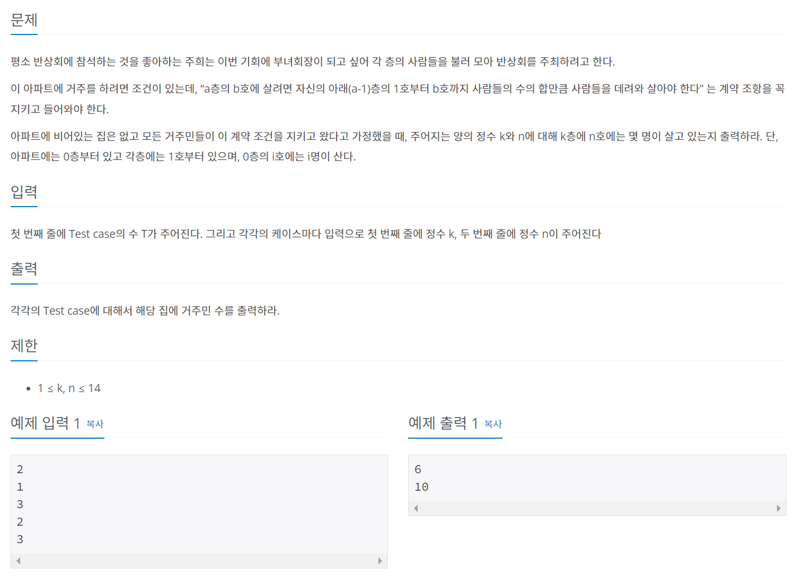Click left arrow of example output scrollbar
Image resolution: width=795 pixels, height=577 pixels.
[x=416, y=508]
